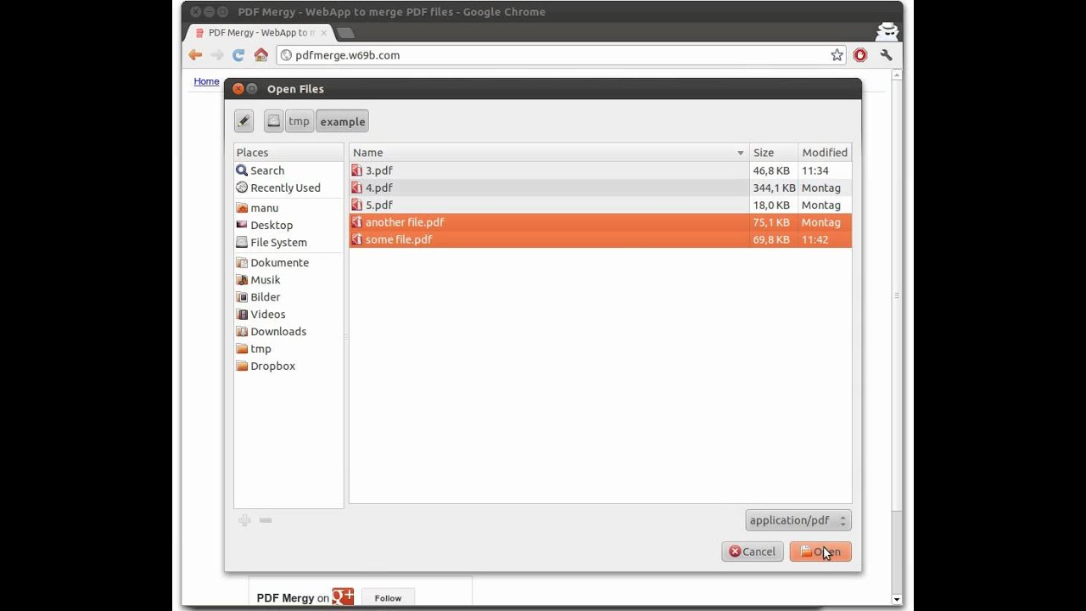Click the 344,1 KB size cell

pyautogui.click(x=774, y=188)
